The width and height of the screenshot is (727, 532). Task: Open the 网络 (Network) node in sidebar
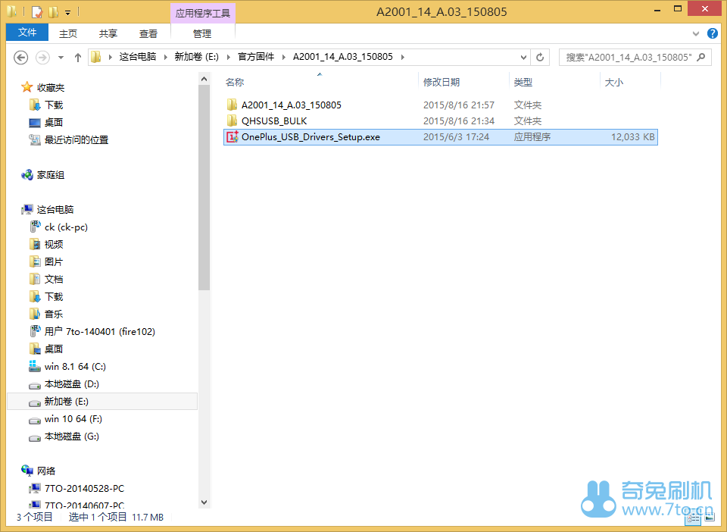tap(46, 471)
